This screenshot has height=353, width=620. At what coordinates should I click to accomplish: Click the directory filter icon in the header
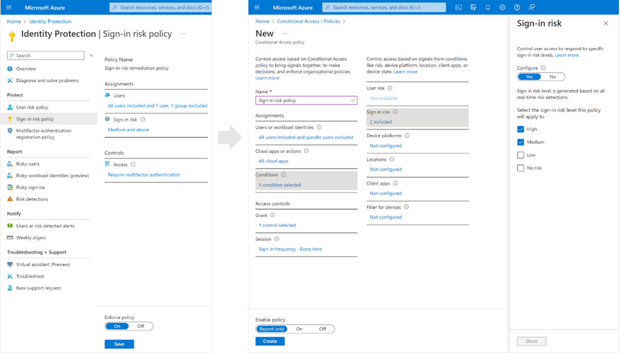[x=473, y=7]
